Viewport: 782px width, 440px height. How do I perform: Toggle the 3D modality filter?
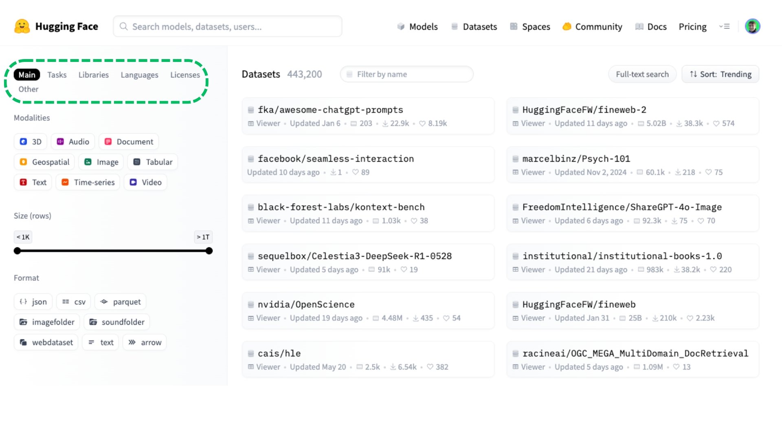pos(31,141)
